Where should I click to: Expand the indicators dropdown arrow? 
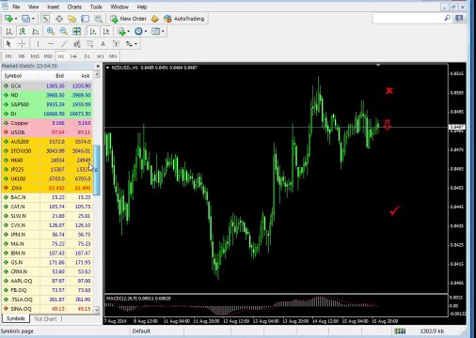(128, 31)
